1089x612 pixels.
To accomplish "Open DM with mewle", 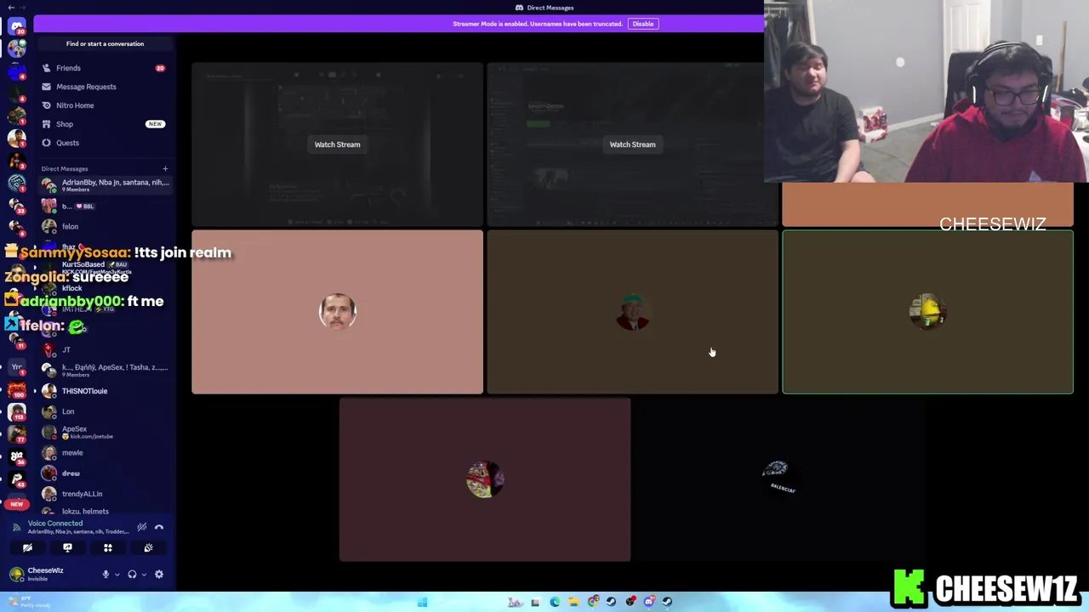I will point(105,453).
